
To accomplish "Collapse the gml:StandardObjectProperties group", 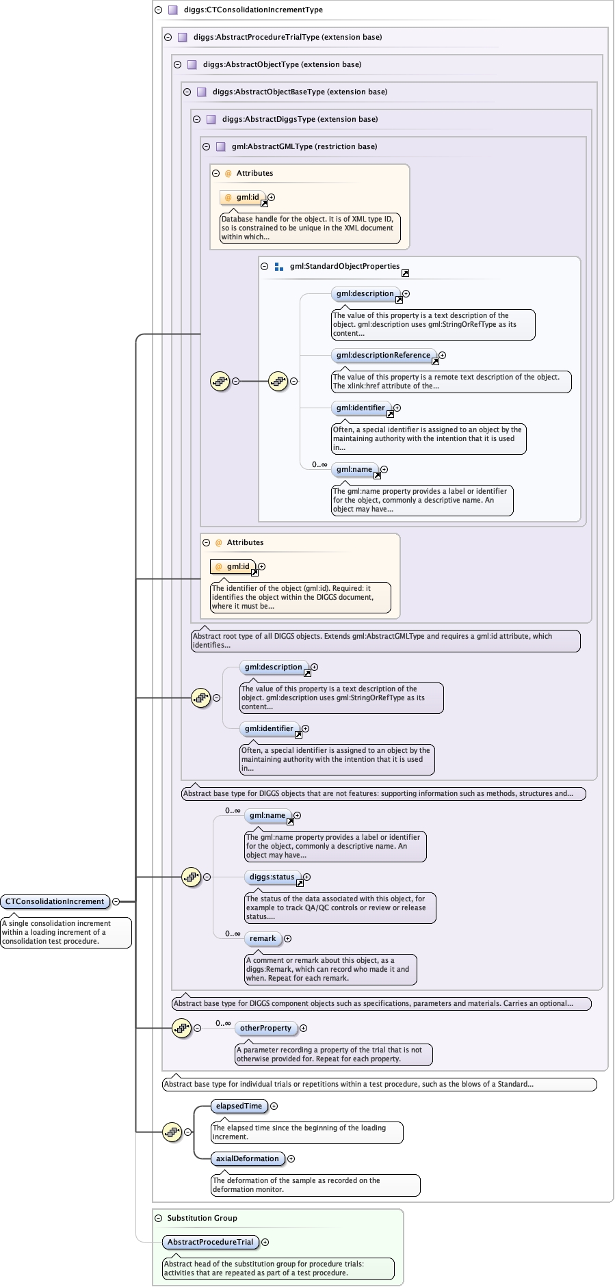I will point(265,267).
